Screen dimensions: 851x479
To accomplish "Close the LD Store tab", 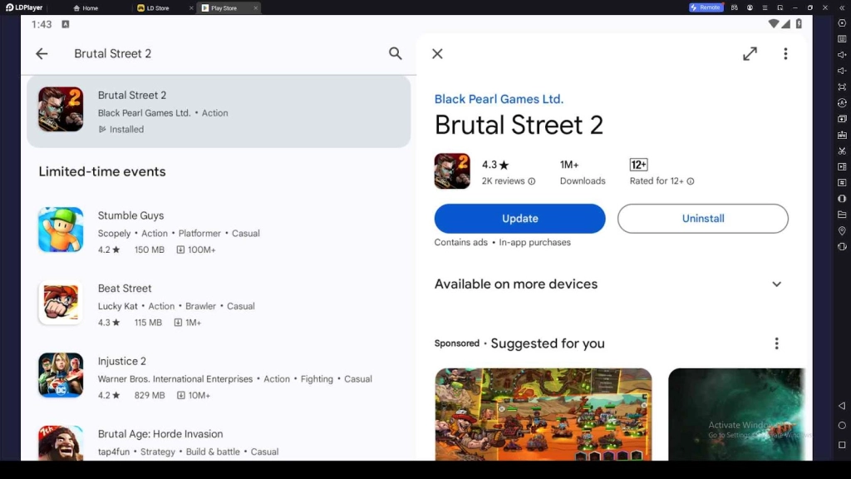I will pos(191,7).
